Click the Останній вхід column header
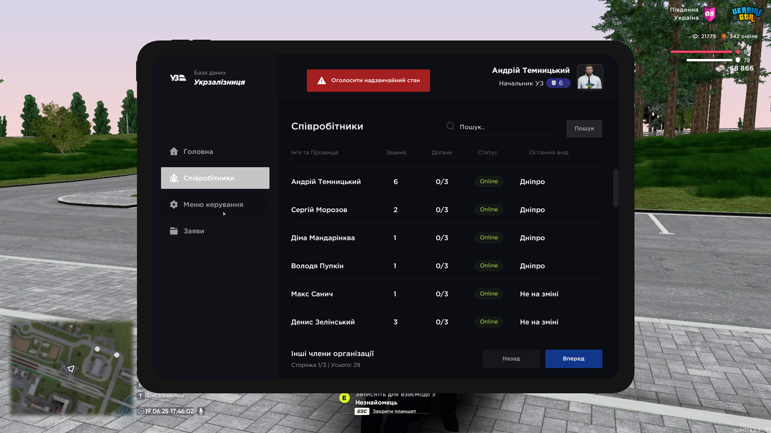This screenshot has height=433, width=771. click(549, 153)
